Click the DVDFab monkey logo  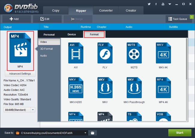coord(8,8)
